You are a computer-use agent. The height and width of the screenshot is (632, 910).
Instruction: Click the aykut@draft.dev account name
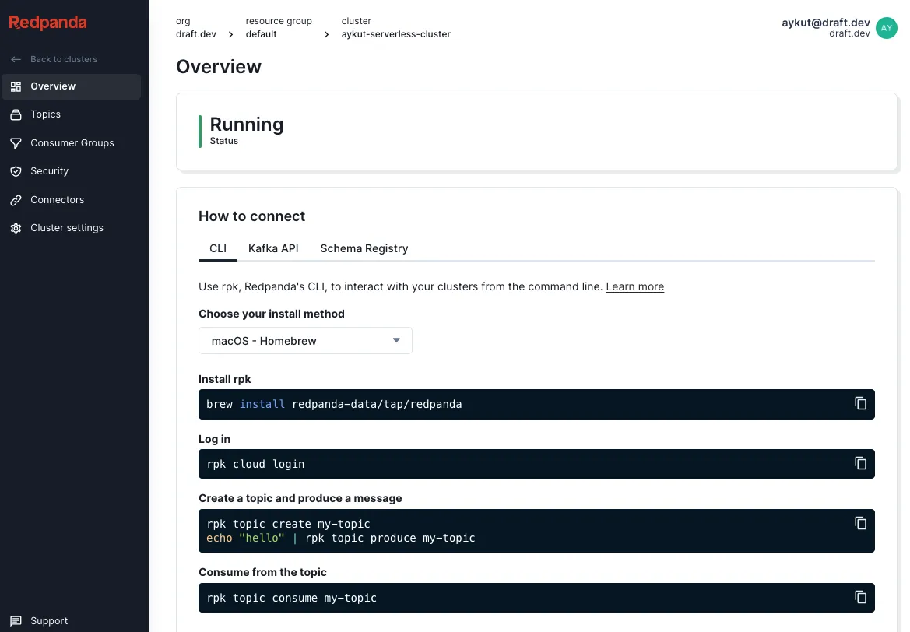click(x=825, y=23)
